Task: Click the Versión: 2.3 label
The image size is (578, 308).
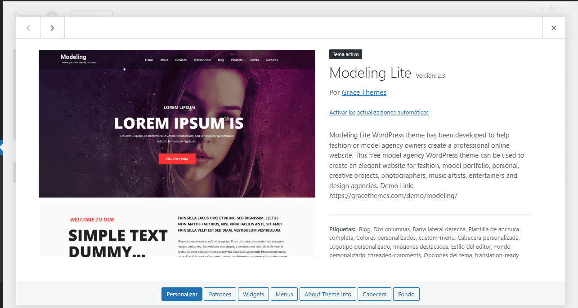Action: [x=430, y=76]
